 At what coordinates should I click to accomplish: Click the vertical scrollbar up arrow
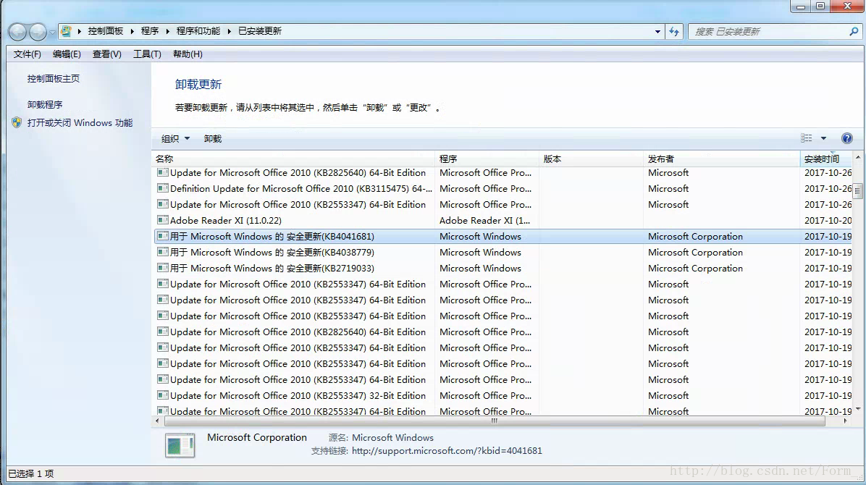click(858, 157)
